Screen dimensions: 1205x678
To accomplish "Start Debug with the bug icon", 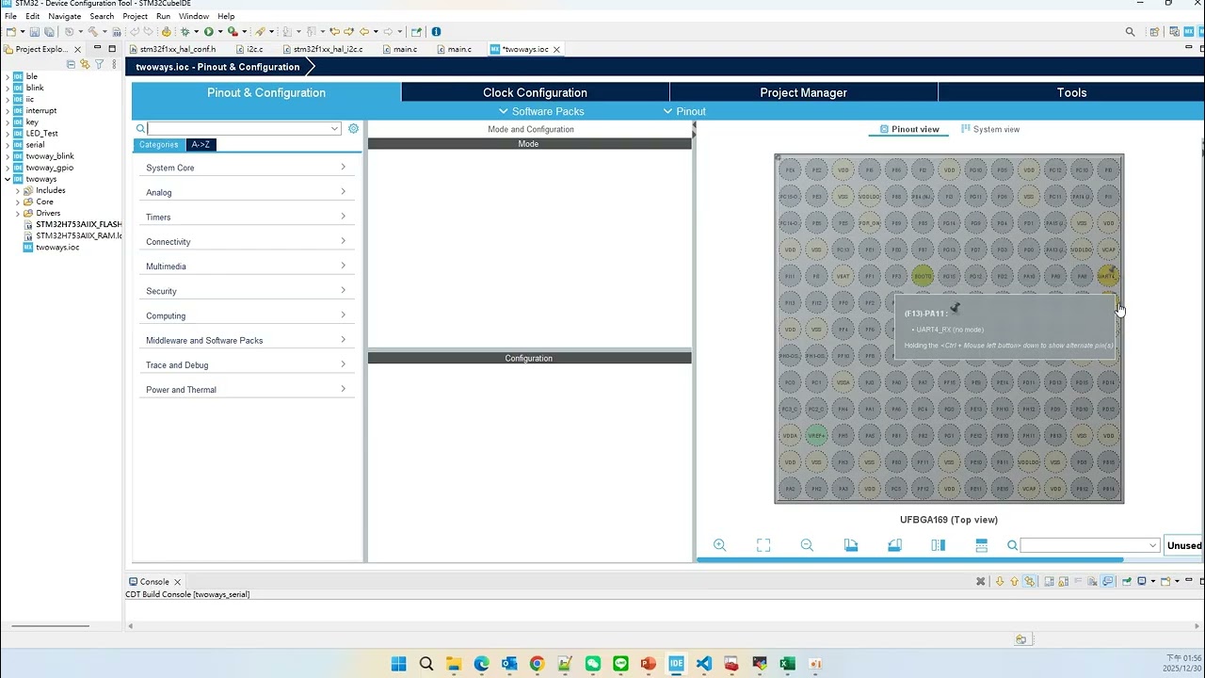I will point(185,31).
